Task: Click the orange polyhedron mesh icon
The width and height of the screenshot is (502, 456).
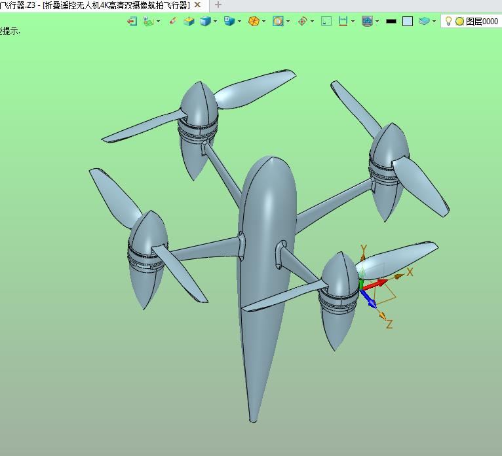Action: pyautogui.click(x=254, y=22)
